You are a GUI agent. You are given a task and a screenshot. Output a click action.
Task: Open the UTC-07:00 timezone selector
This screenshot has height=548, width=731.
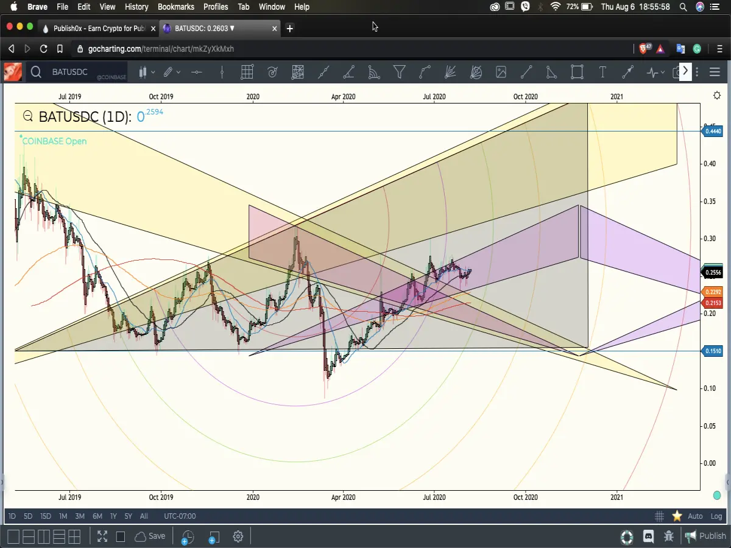point(180,516)
